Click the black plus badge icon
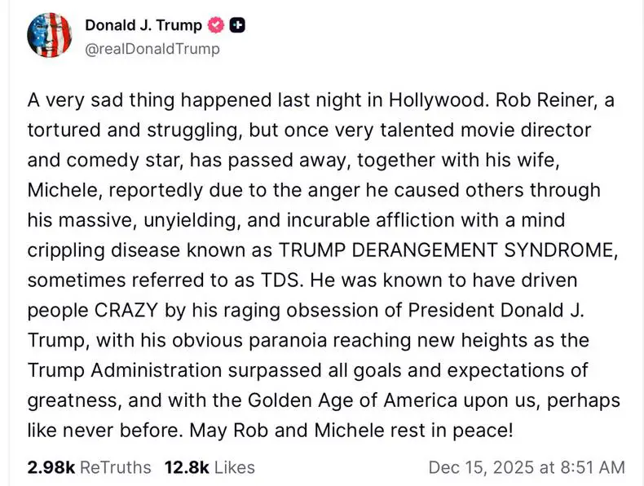The width and height of the screenshot is (644, 486). [237, 25]
